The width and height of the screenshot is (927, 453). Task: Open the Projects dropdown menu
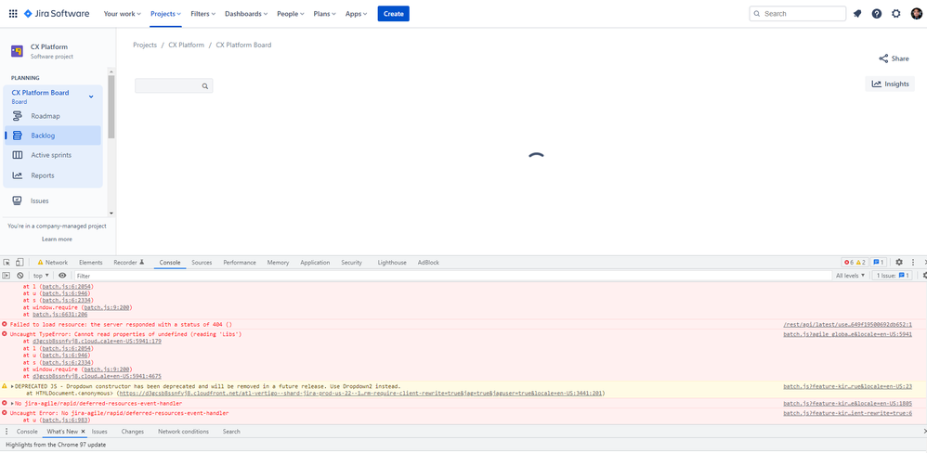click(165, 14)
